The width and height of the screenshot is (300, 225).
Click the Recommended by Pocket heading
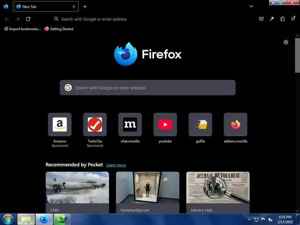pos(74,165)
